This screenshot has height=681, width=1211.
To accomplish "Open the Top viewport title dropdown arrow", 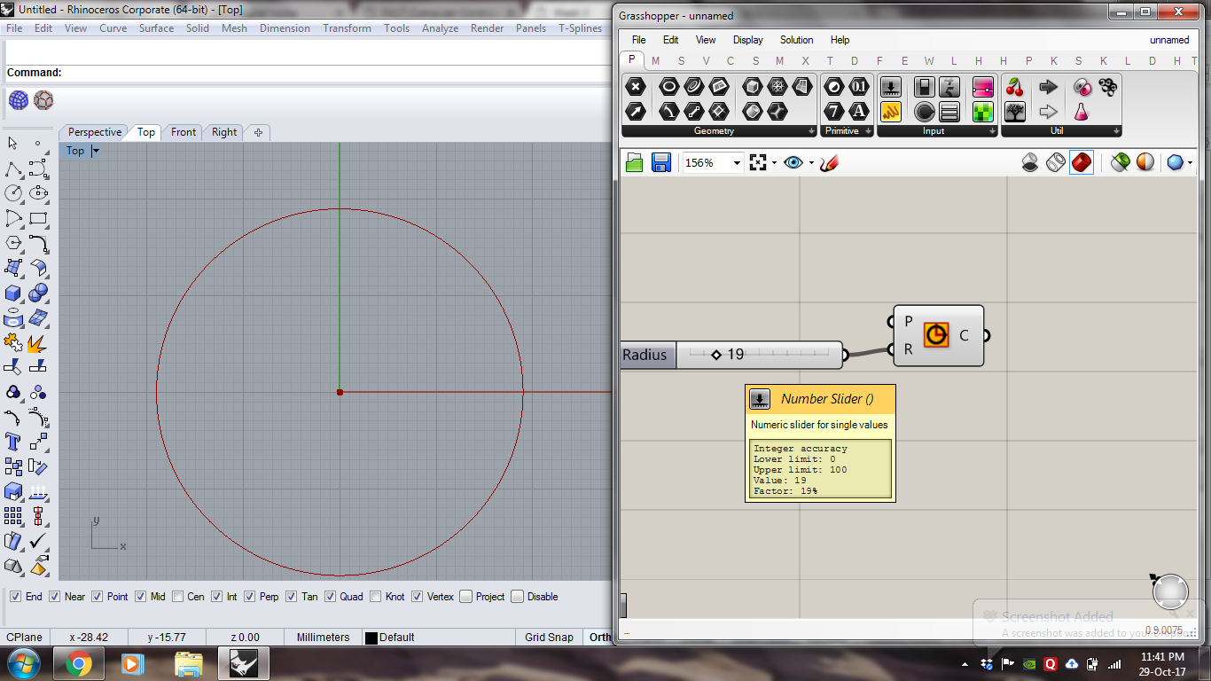I will (96, 152).
